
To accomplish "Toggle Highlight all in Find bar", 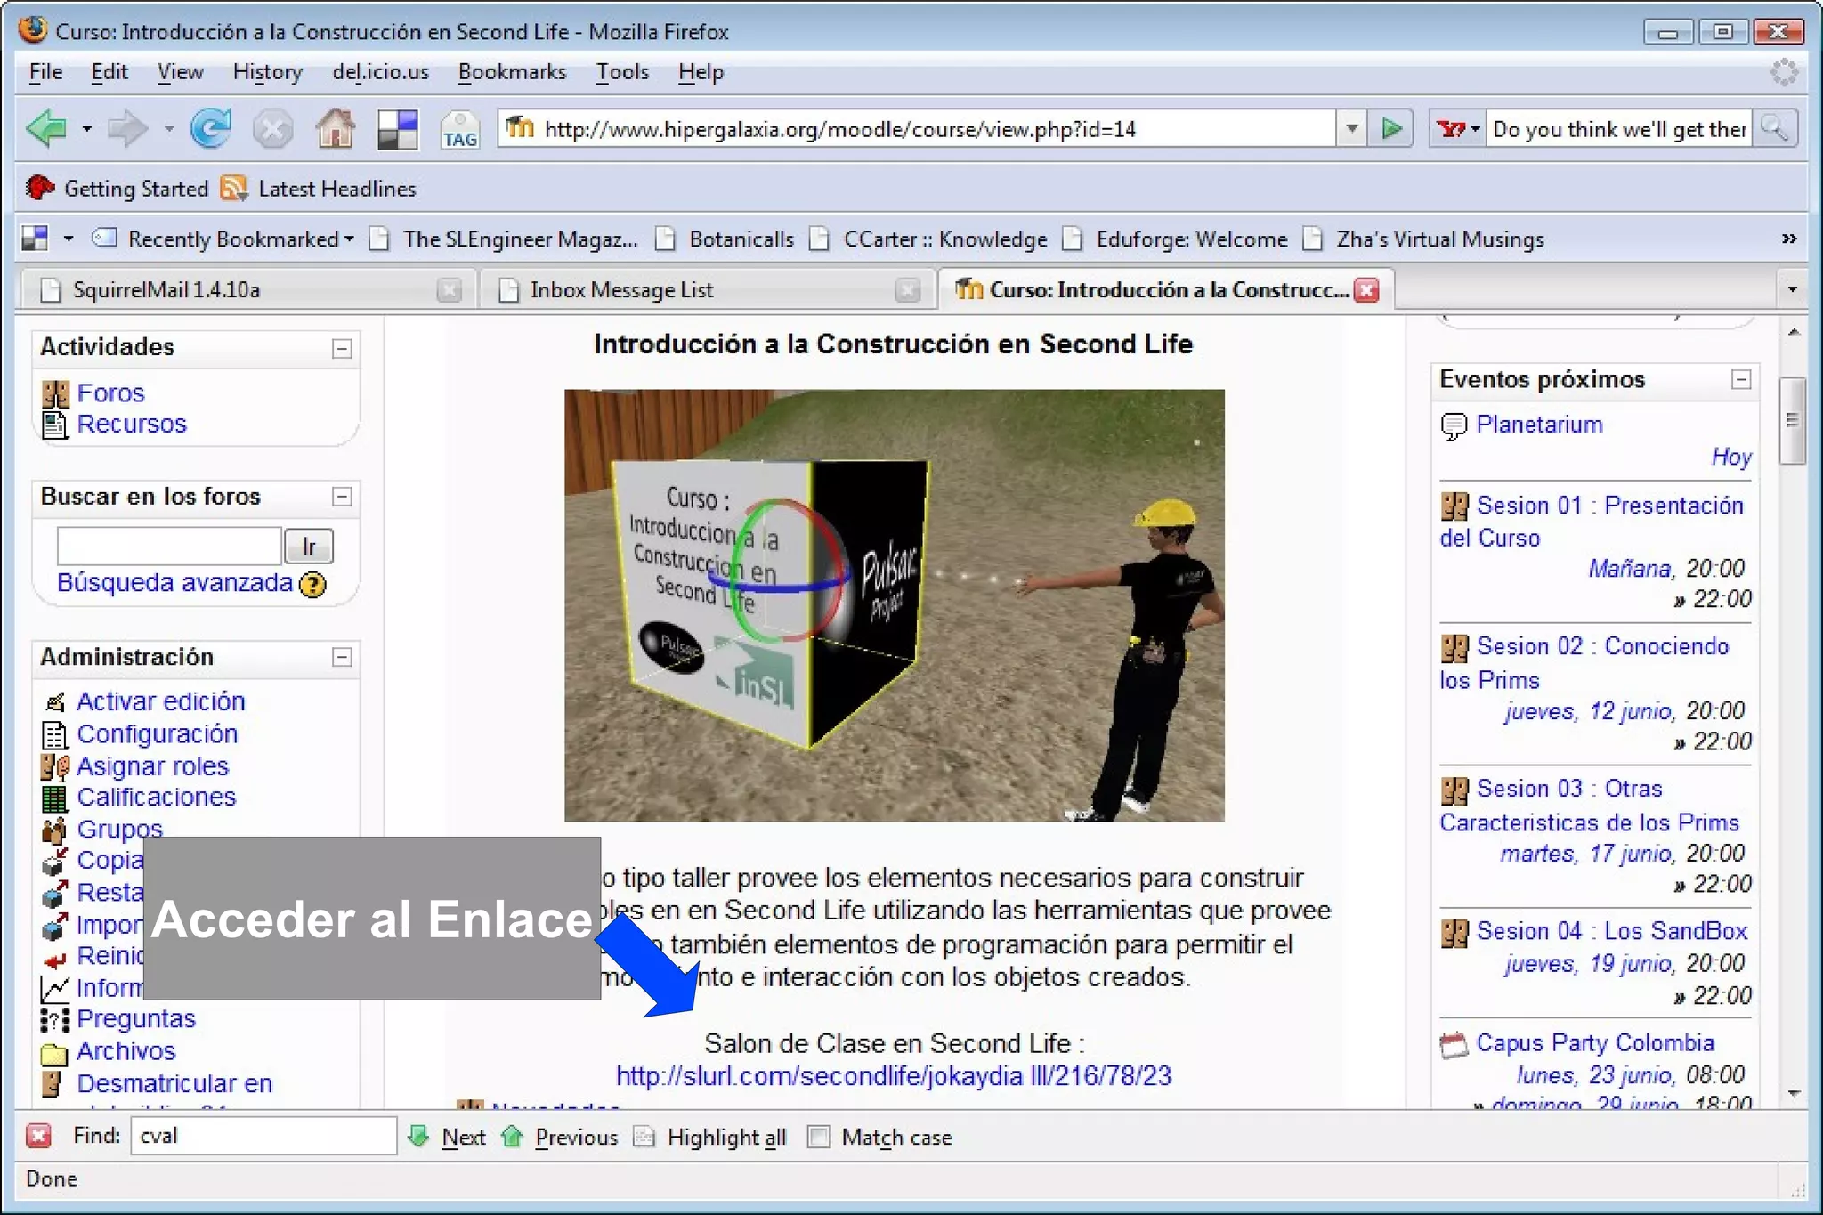I will pyautogui.click(x=725, y=1137).
